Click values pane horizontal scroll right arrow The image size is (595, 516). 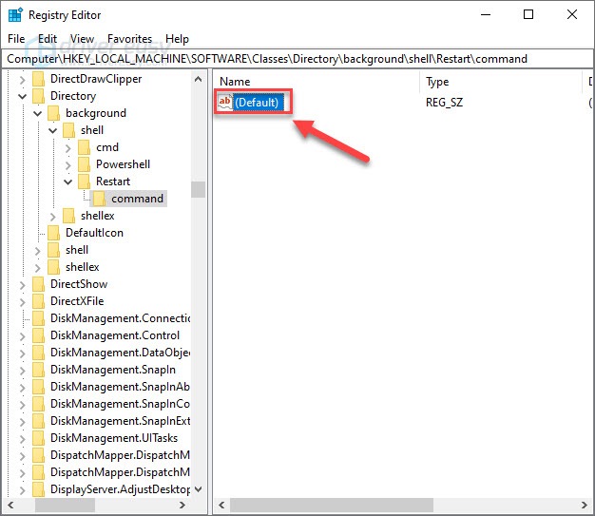click(x=584, y=505)
